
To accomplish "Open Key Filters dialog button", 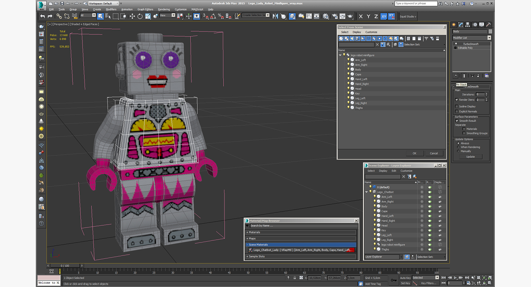I will tap(428, 283).
